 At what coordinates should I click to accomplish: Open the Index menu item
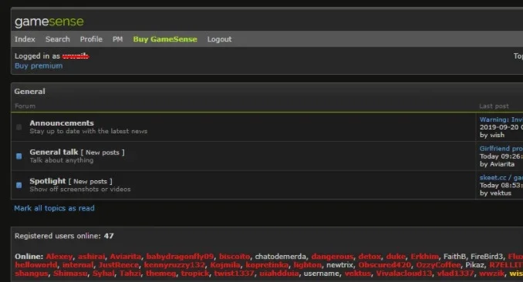click(x=25, y=39)
